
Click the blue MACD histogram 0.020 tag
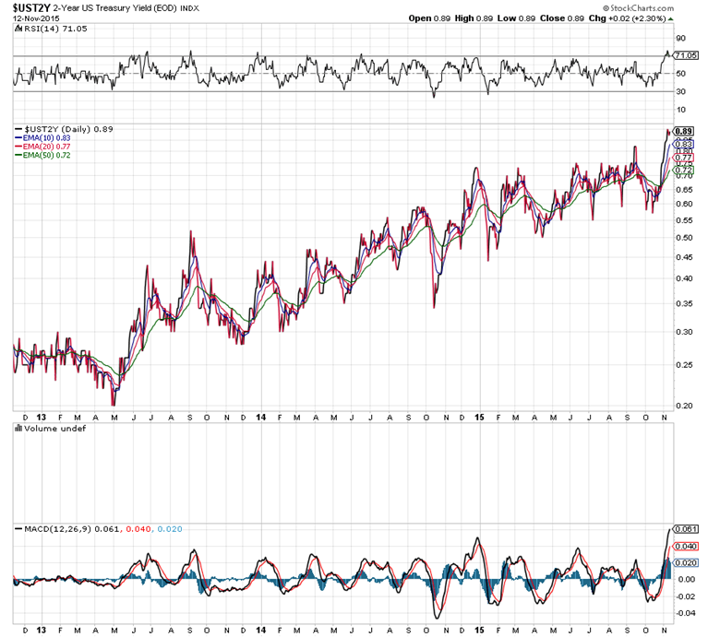pyautogui.click(x=685, y=562)
